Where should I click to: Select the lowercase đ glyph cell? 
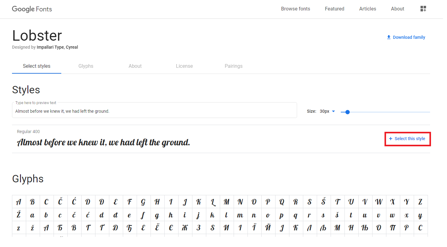tap(115, 215)
